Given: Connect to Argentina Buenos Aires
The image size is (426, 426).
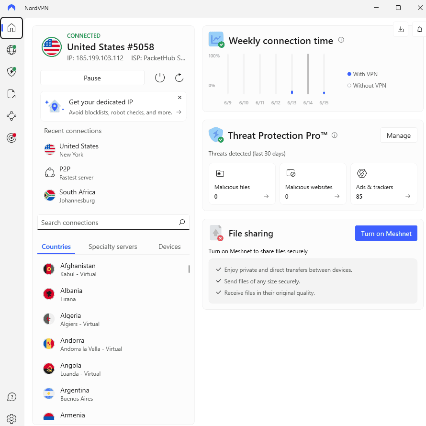Looking at the screenshot, I should [x=113, y=394].
